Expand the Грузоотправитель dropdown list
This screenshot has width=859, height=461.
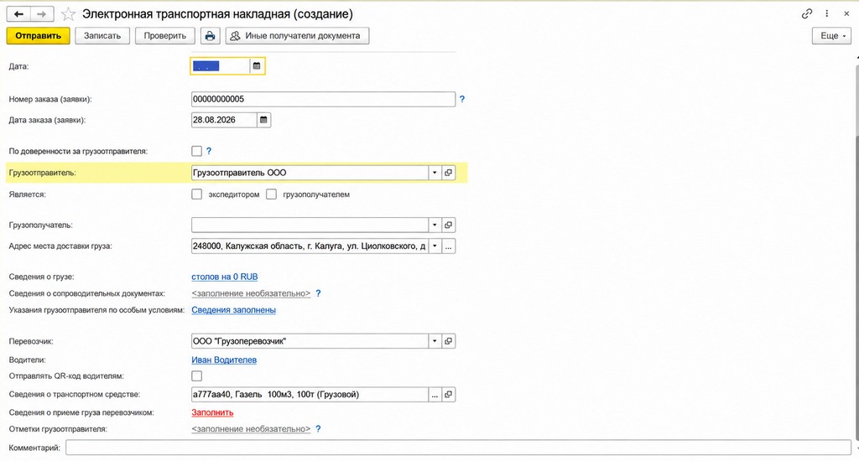coord(435,173)
